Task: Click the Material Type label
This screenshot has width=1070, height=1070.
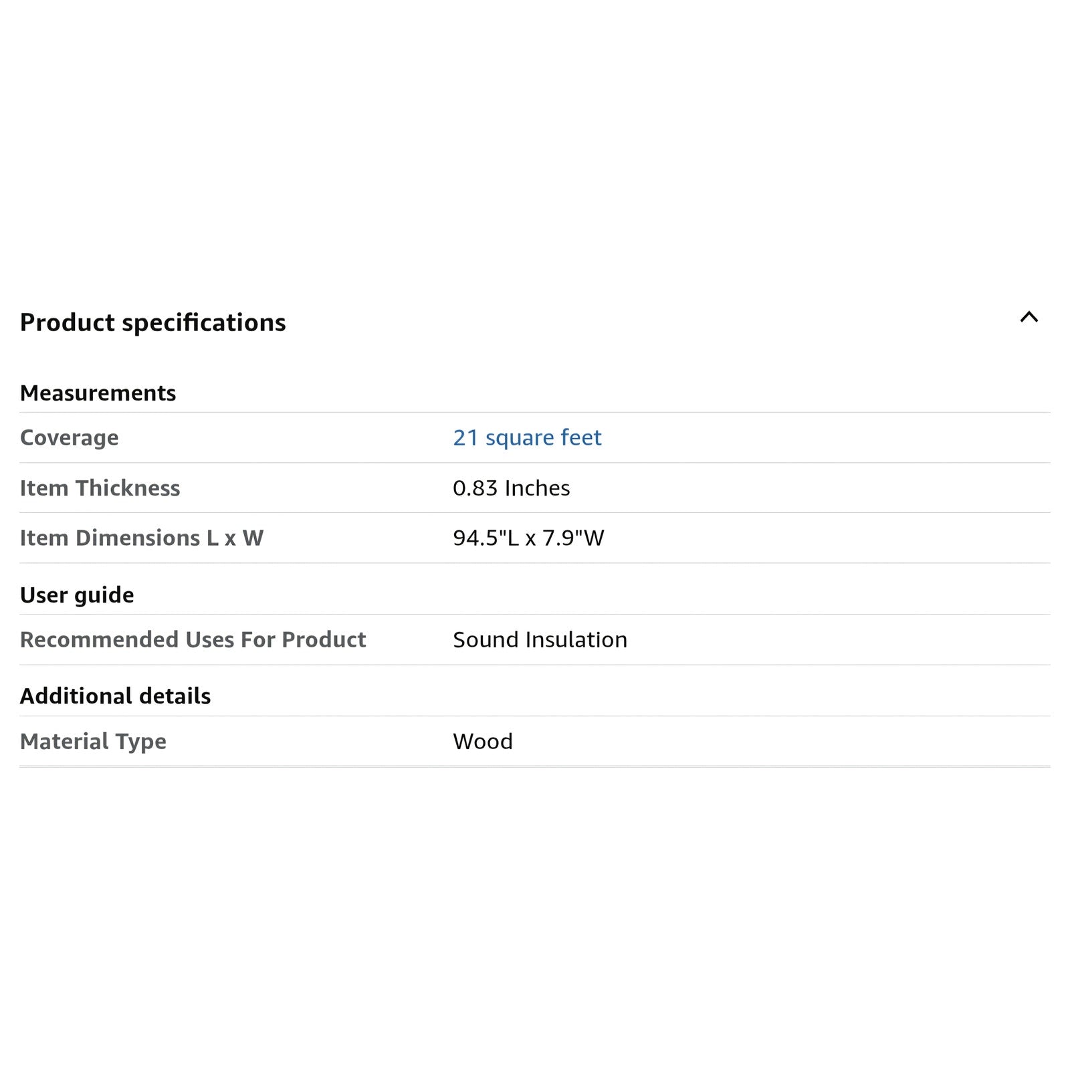Action: click(x=93, y=741)
